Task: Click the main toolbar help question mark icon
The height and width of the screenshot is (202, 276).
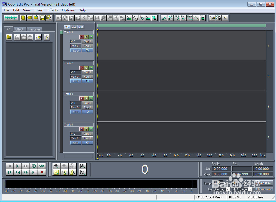Action: point(225,18)
